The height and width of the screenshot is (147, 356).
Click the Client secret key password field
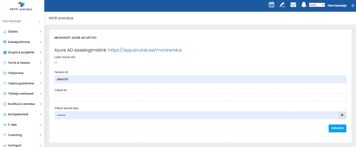coord(196,115)
